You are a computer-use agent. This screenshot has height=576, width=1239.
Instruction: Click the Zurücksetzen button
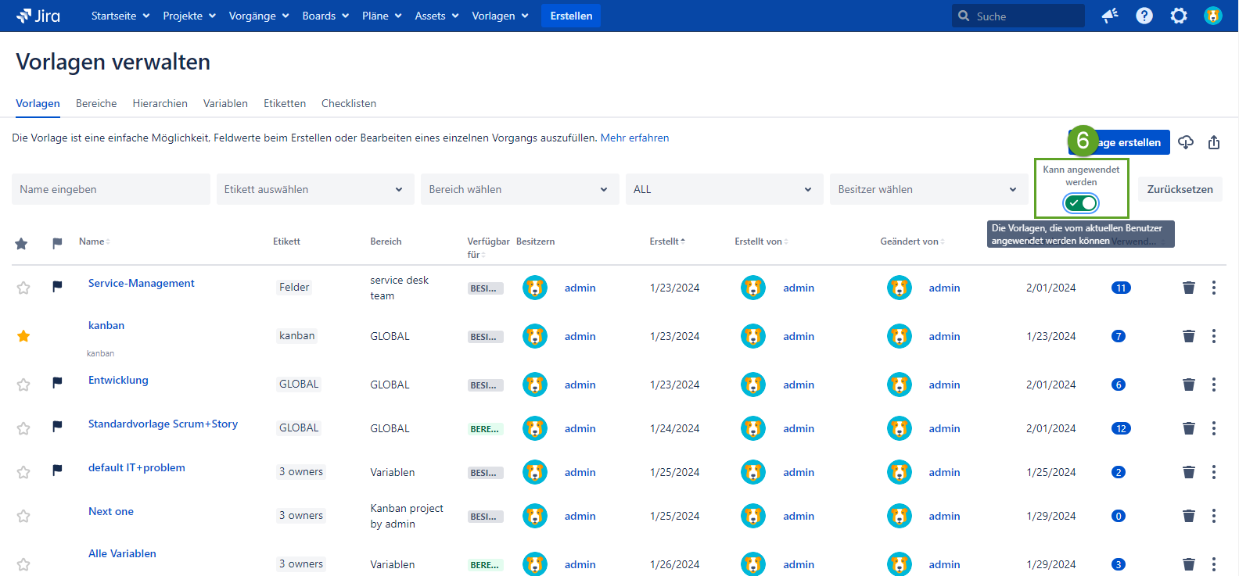pos(1180,189)
